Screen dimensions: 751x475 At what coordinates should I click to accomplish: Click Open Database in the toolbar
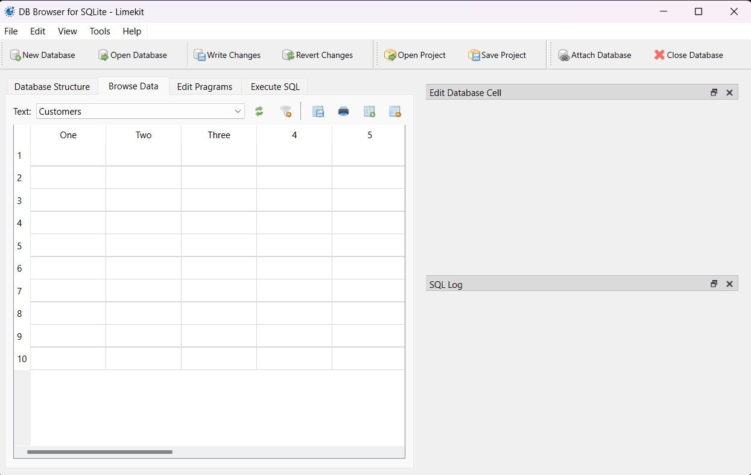tap(133, 55)
